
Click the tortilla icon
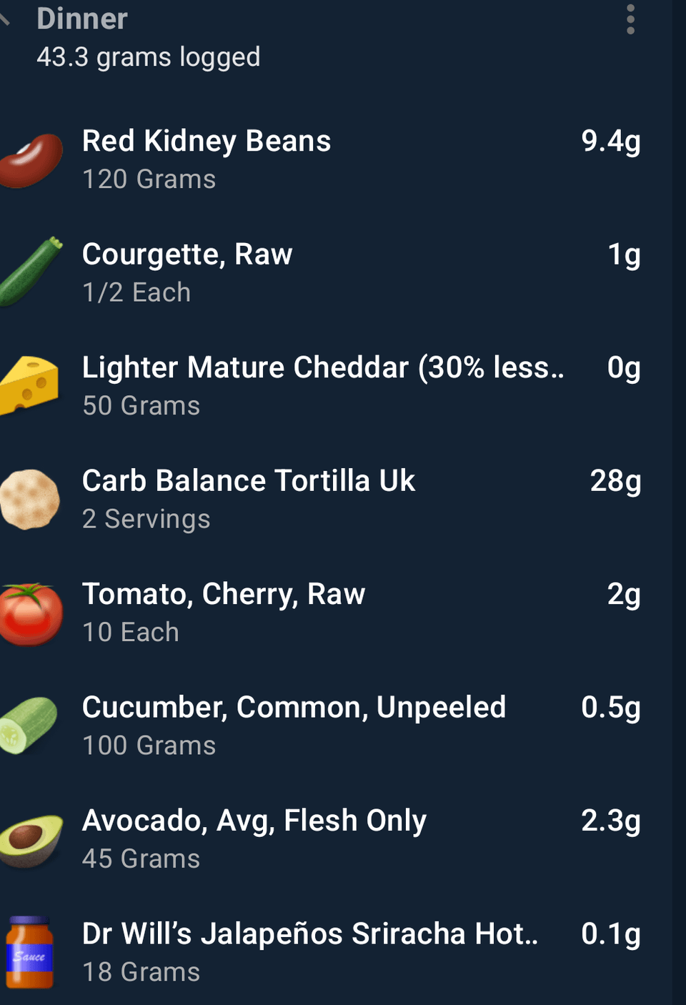pyautogui.click(x=30, y=500)
